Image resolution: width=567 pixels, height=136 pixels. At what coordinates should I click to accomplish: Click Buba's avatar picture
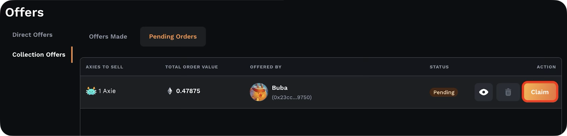pyautogui.click(x=259, y=92)
